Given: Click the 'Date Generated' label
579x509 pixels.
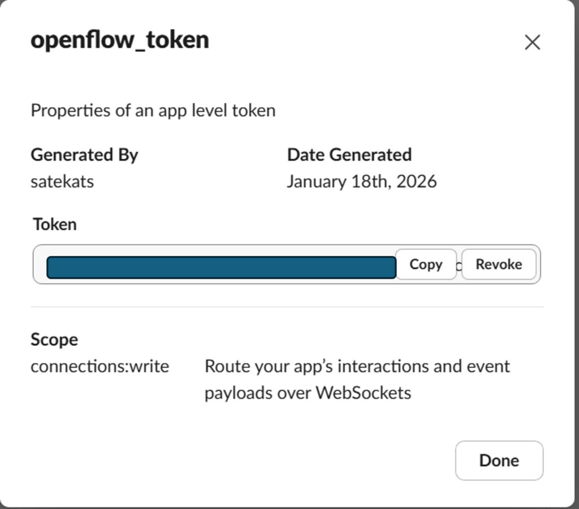Looking at the screenshot, I should (349, 155).
